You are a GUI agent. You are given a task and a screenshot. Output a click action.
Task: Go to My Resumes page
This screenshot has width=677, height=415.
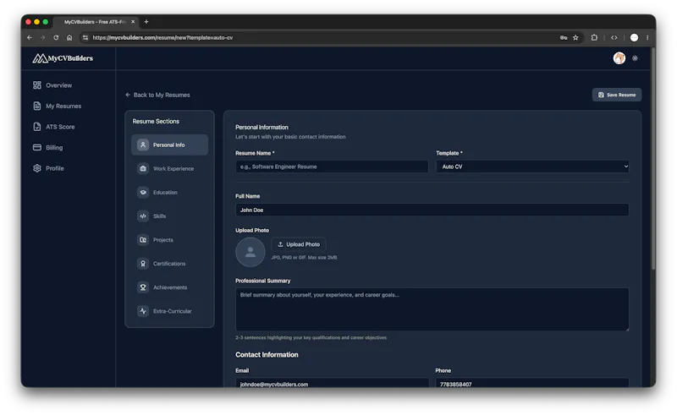tap(58, 106)
